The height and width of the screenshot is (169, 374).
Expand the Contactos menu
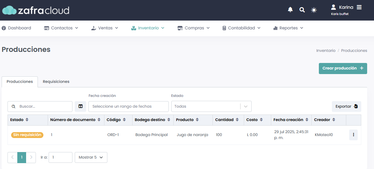tap(61, 28)
